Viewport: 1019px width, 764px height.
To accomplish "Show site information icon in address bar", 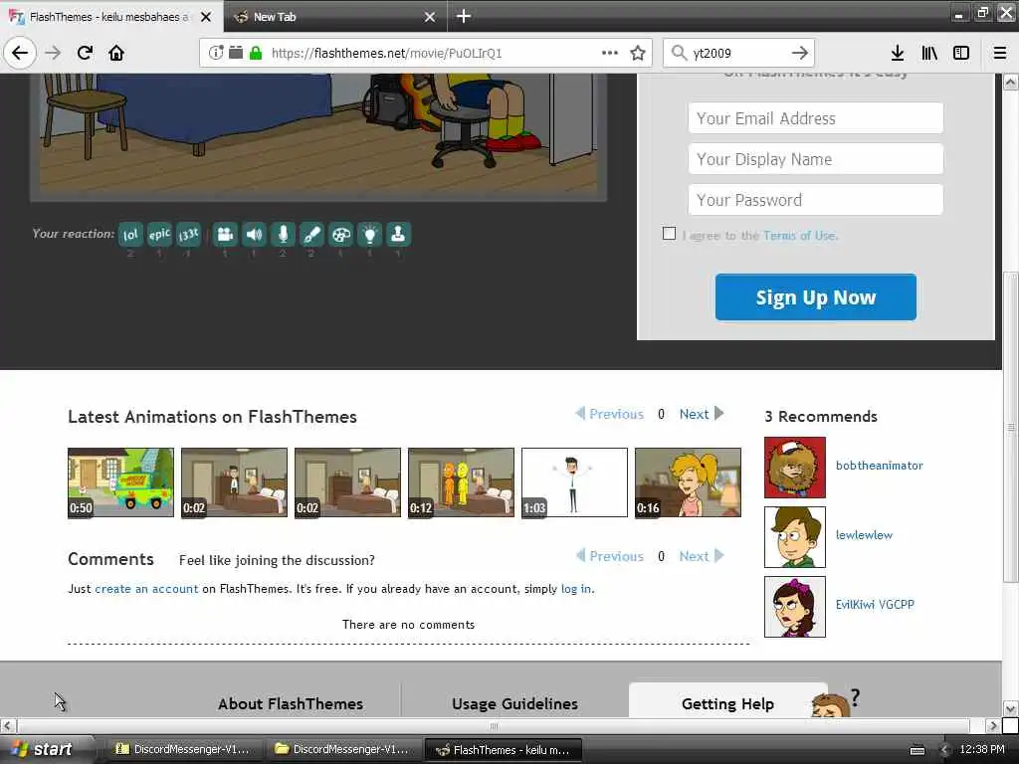I will click(216, 53).
